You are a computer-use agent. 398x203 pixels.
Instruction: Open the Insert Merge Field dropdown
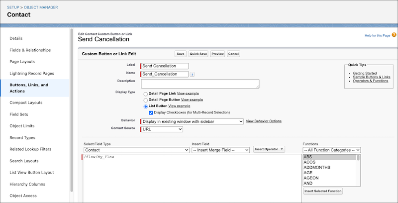coord(220,149)
